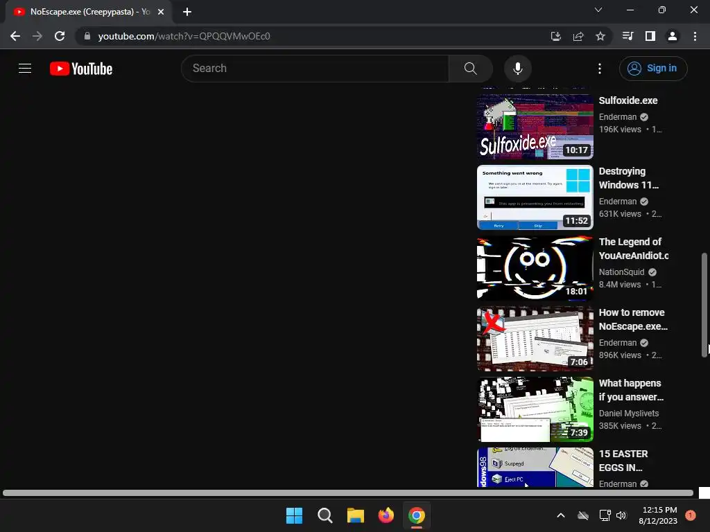
Task: Bookmark this tab with the star
Action: [x=600, y=36]
